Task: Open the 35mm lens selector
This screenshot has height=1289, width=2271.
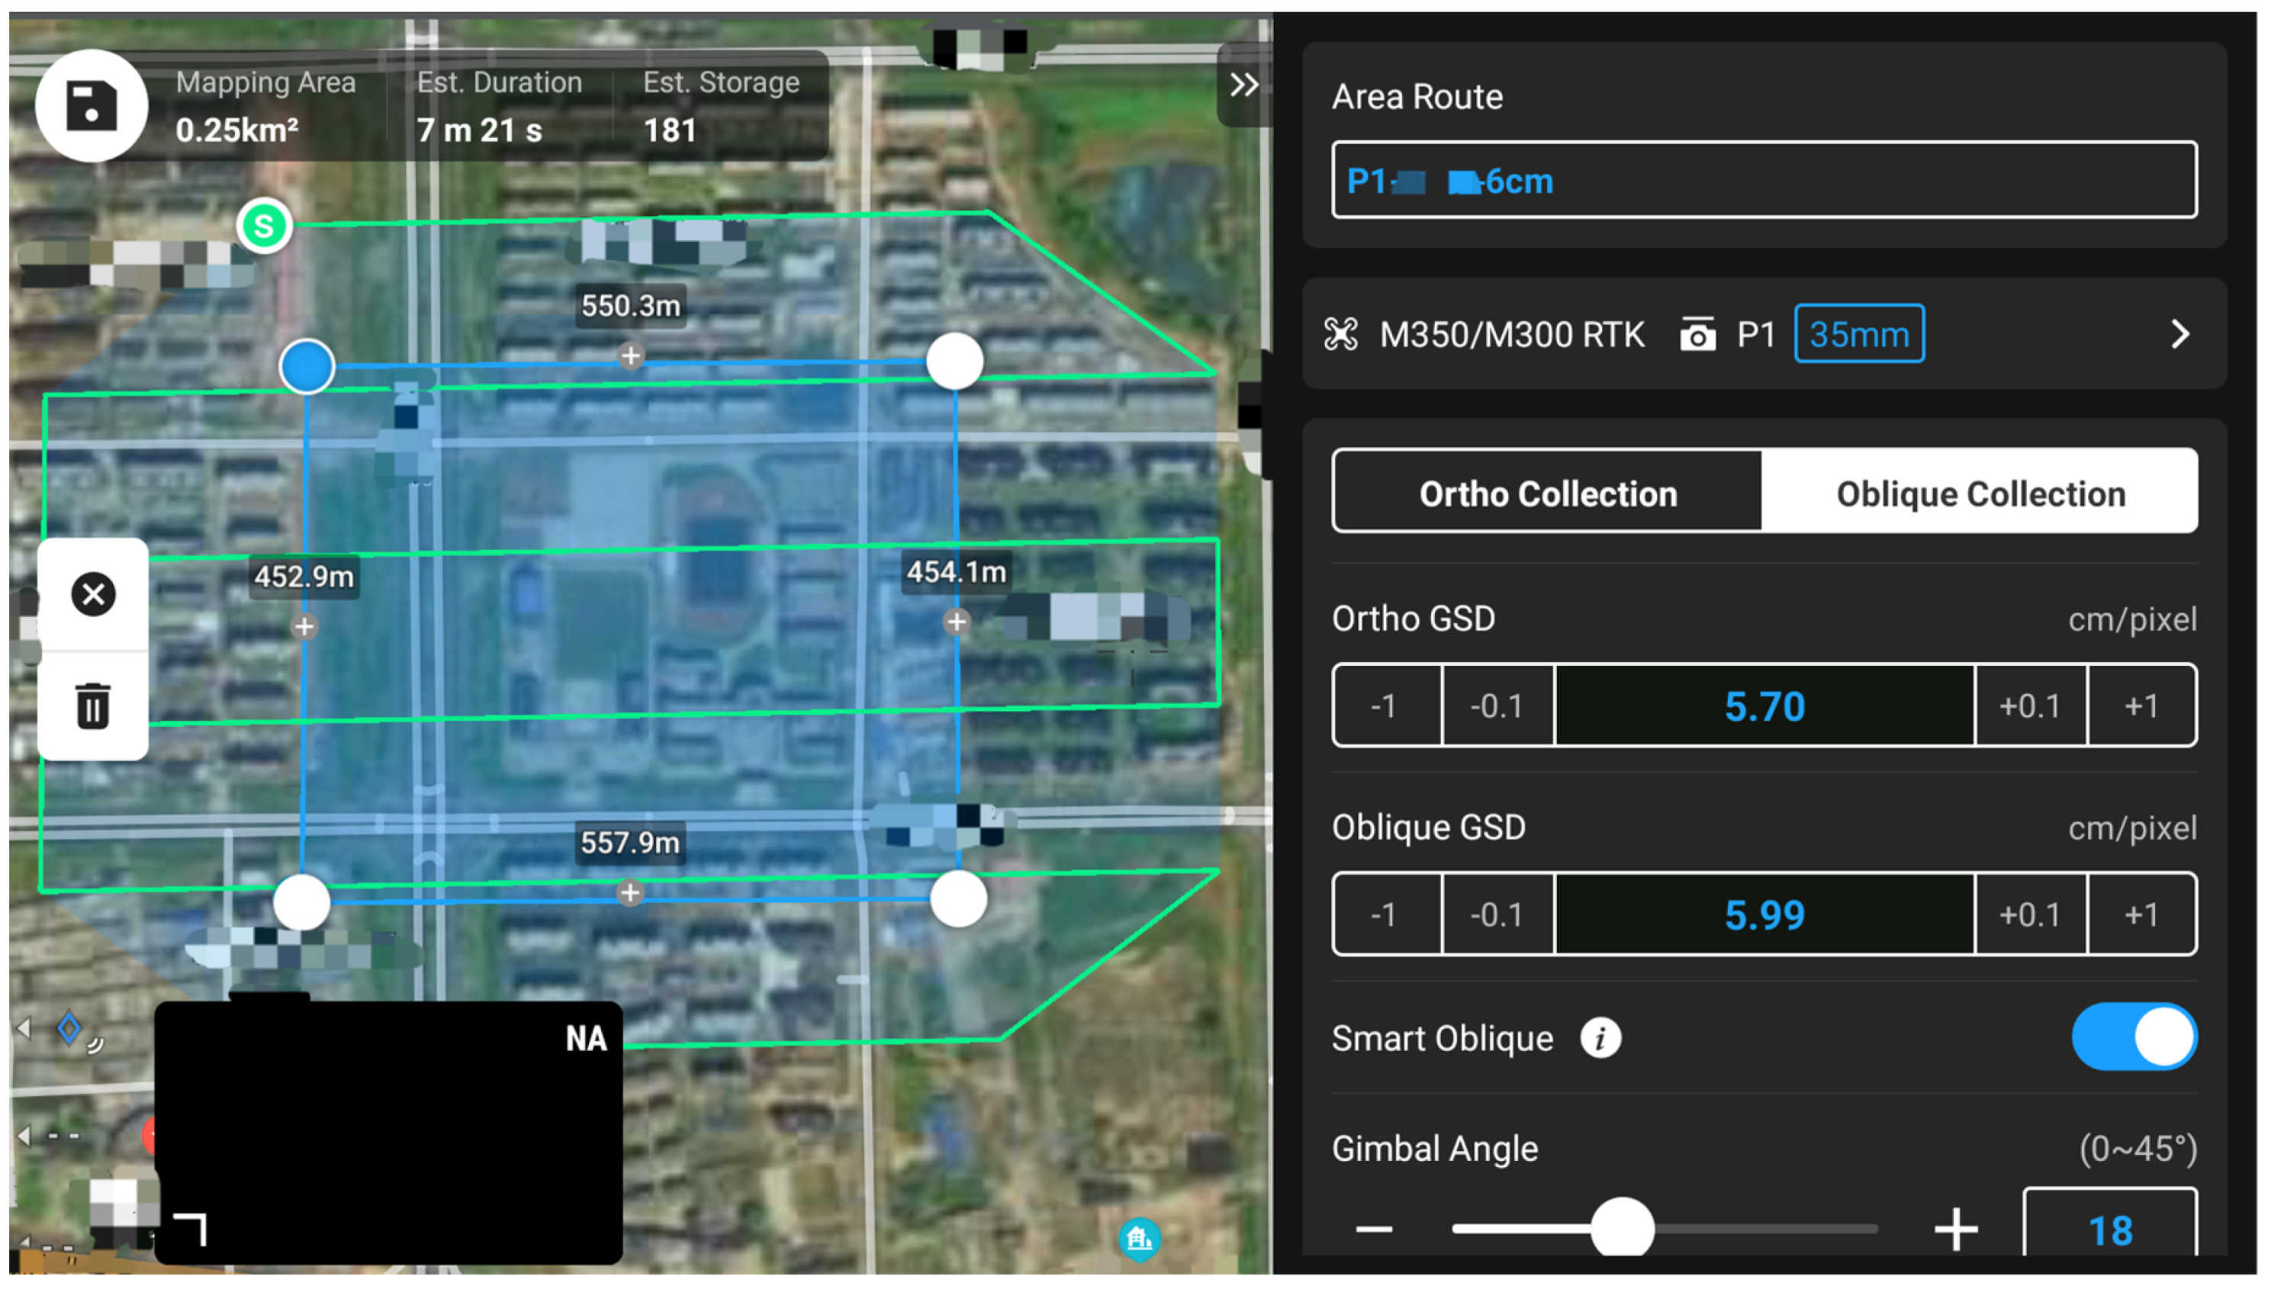Action: [1858, 334]
